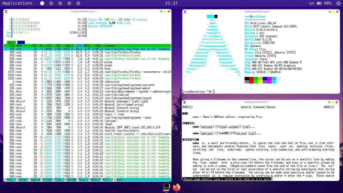Click the USER column header in htop

tap(19, 46)
